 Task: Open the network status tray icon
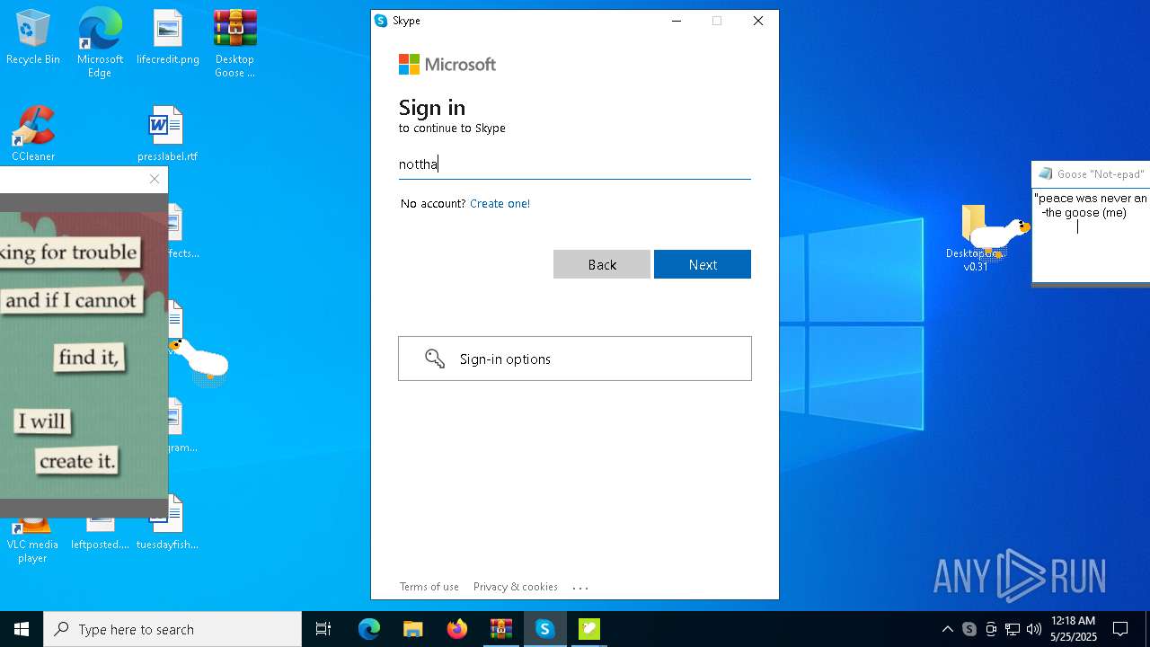click(1013, 629)
